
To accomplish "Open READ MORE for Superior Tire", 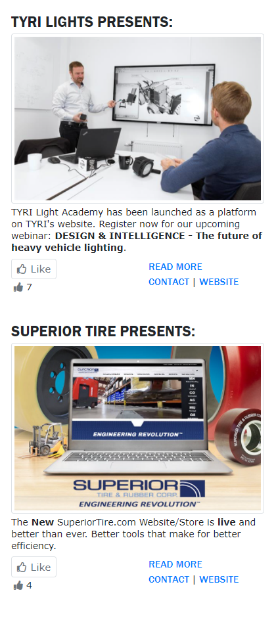I will pyautogui.click(x=175, y=564).
